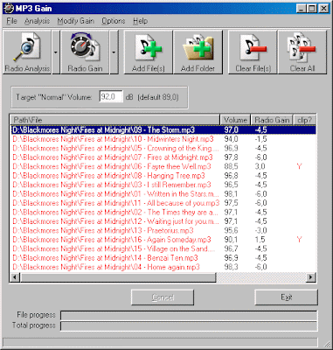The width and height of the screenshot is (333, 350).
Task: Sort by the Path\File column header
Action: [114, 120]
